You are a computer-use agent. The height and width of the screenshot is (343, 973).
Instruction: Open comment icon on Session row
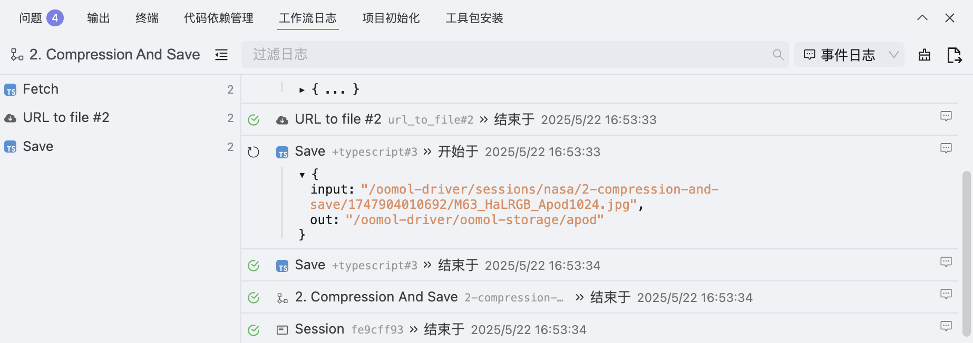946,326
